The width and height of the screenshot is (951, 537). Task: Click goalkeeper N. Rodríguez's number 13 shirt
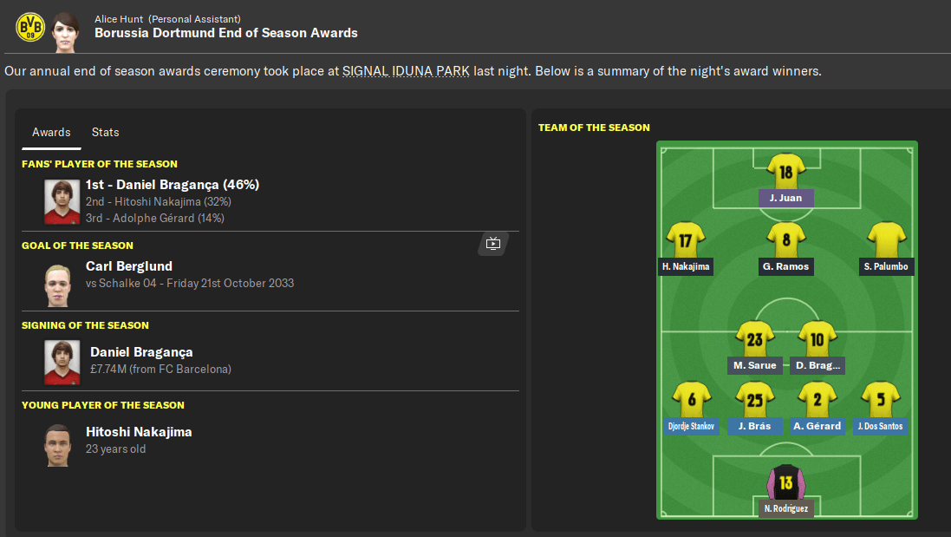coord(785,481)
